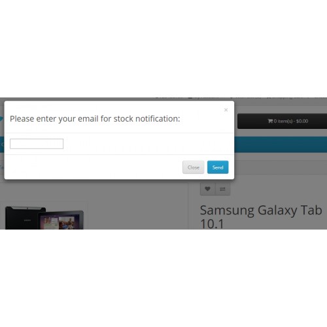Click the gray Close button
327x327 pixels.
pyautogui.click(x=193, y=167)
